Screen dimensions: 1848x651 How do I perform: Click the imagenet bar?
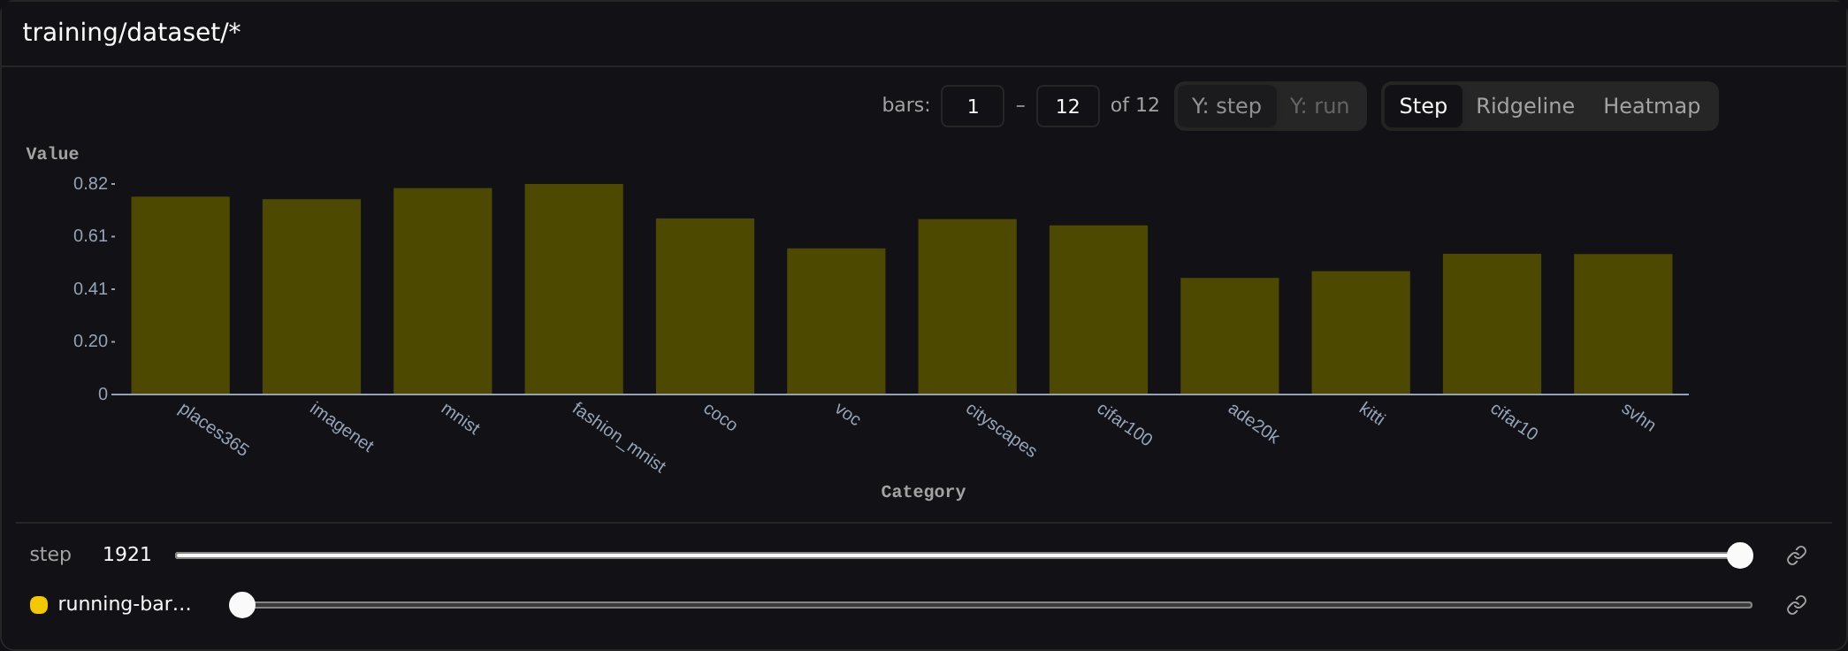(311, 296)
